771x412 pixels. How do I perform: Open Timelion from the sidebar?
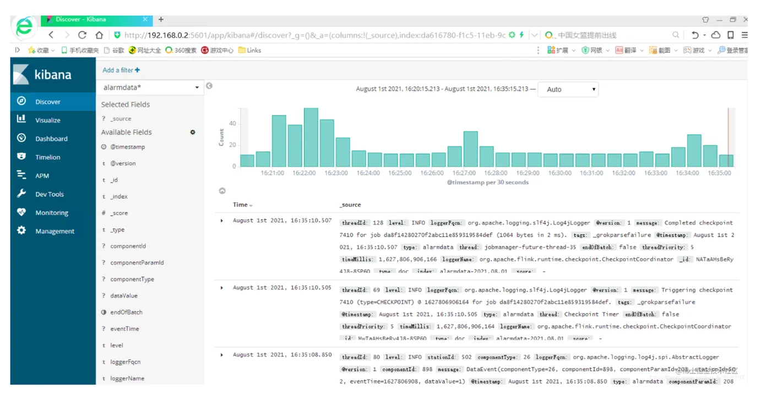click(x=53, y=157)
